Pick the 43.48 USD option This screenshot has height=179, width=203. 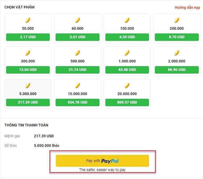coord(127,70)
